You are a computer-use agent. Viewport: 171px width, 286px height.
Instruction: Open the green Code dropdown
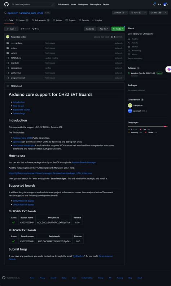pyautogui.click(x=118, y=29)
